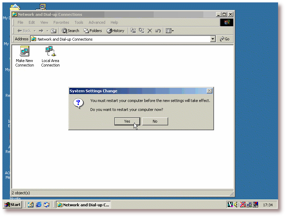Close the System Settings Change dialog

(209, 91)
